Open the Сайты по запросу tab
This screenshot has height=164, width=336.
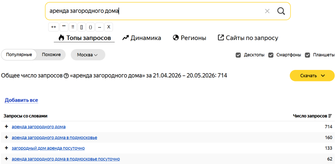click(x=248, y=38)
